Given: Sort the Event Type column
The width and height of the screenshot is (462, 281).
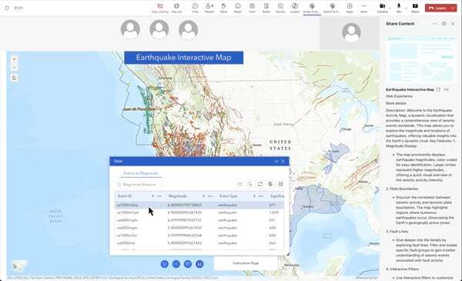Looking at the screenshot, I should tap(254, 196).
